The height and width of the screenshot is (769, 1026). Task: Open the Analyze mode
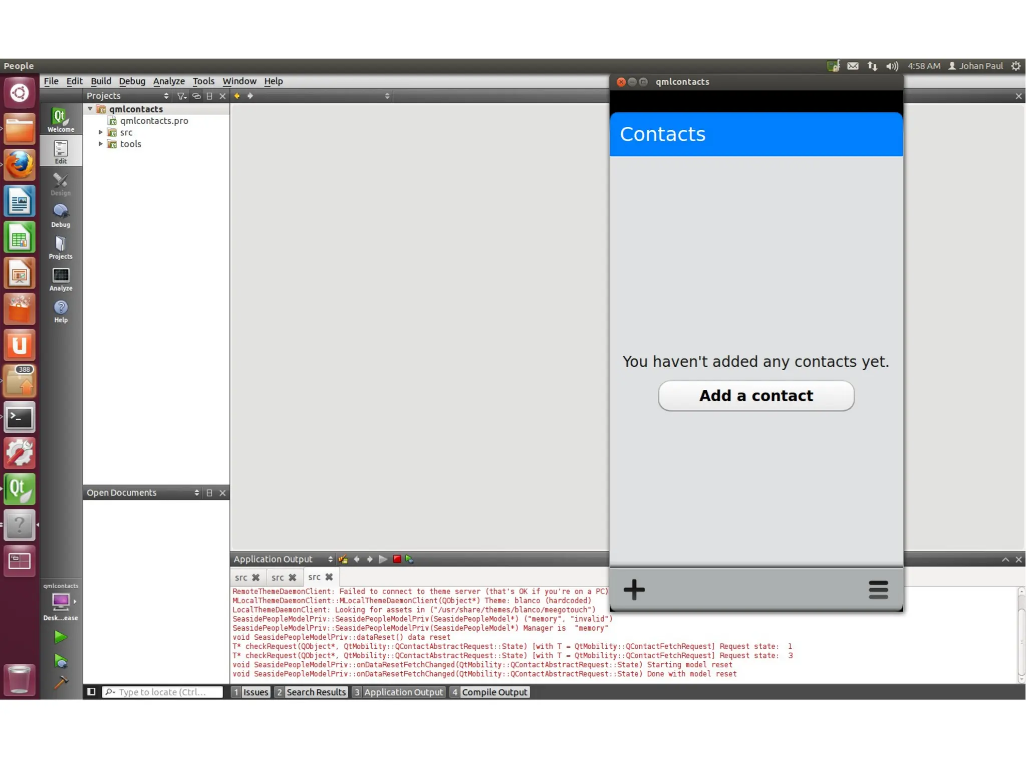click(x=61, y=279)
